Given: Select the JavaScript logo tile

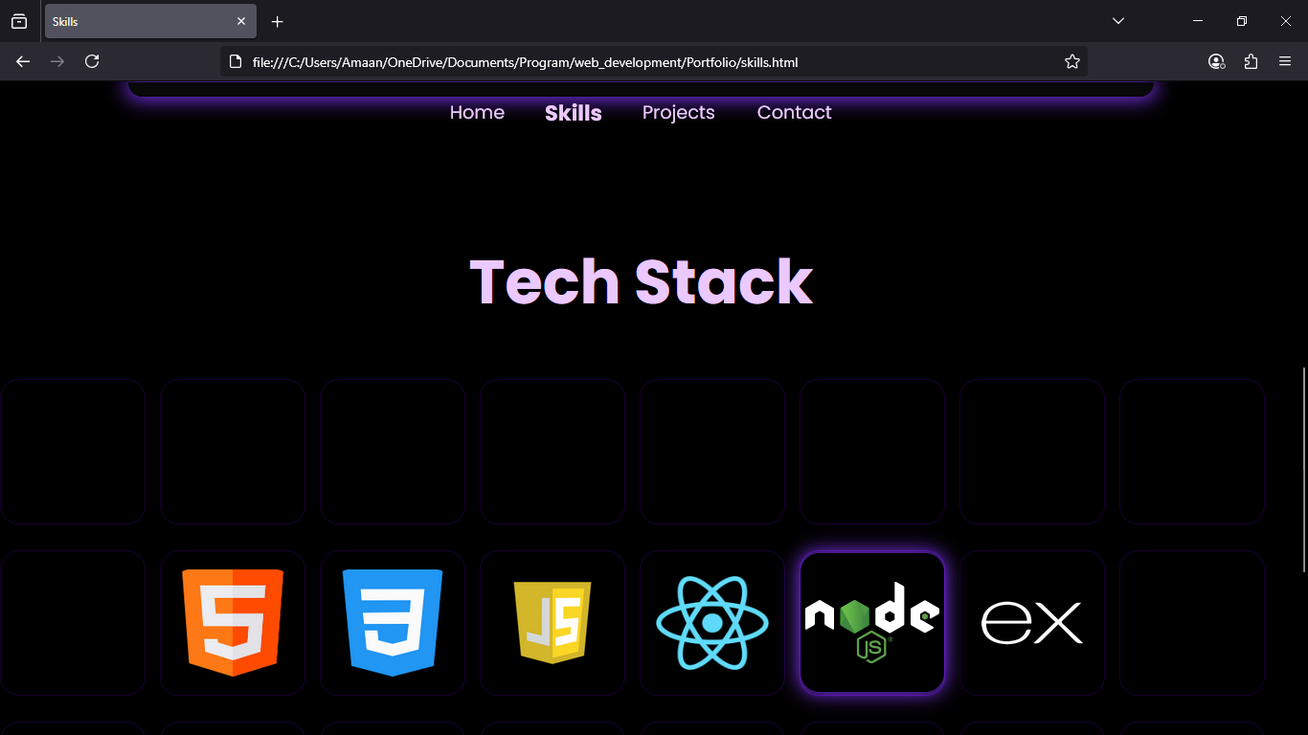Looking at the screenshot, I should tap(553, 622).
